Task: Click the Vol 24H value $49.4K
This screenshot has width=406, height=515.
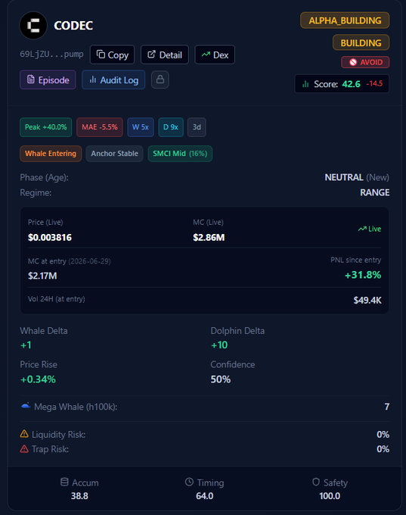Action: point(367,300)
